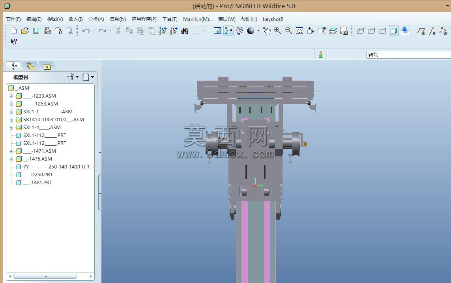This screenshot has height=283, width=451.
Task: Switch to the folder browser tab
Action: pos(30,66)
